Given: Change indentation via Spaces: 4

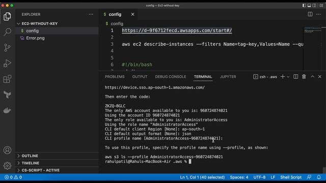Looking at the screenshot, I should point(239,177).
